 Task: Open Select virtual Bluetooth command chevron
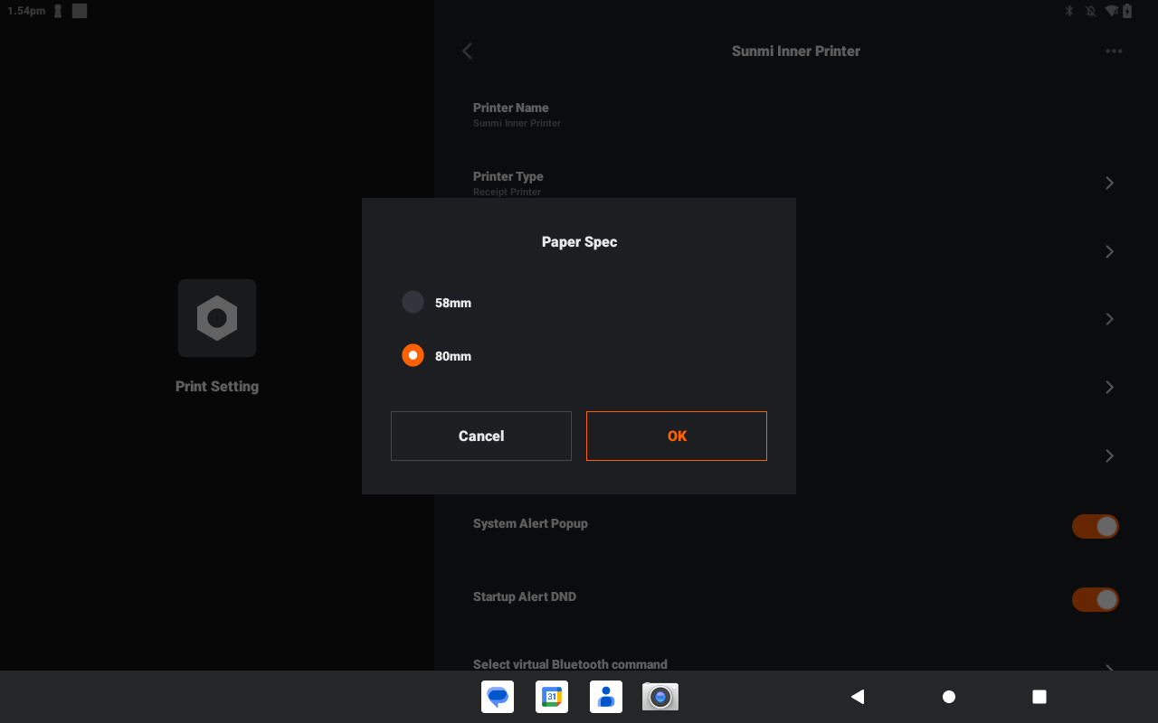click(1109, 667)
